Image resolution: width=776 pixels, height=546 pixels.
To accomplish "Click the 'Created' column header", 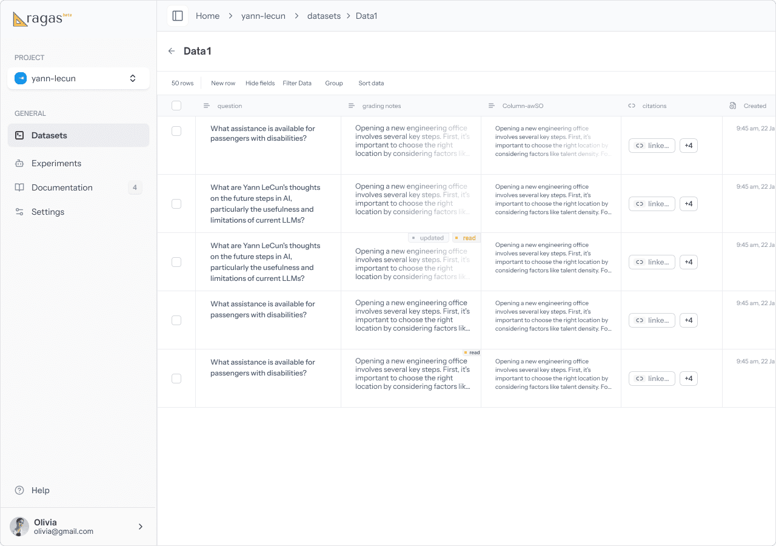I will coord(755,106).
